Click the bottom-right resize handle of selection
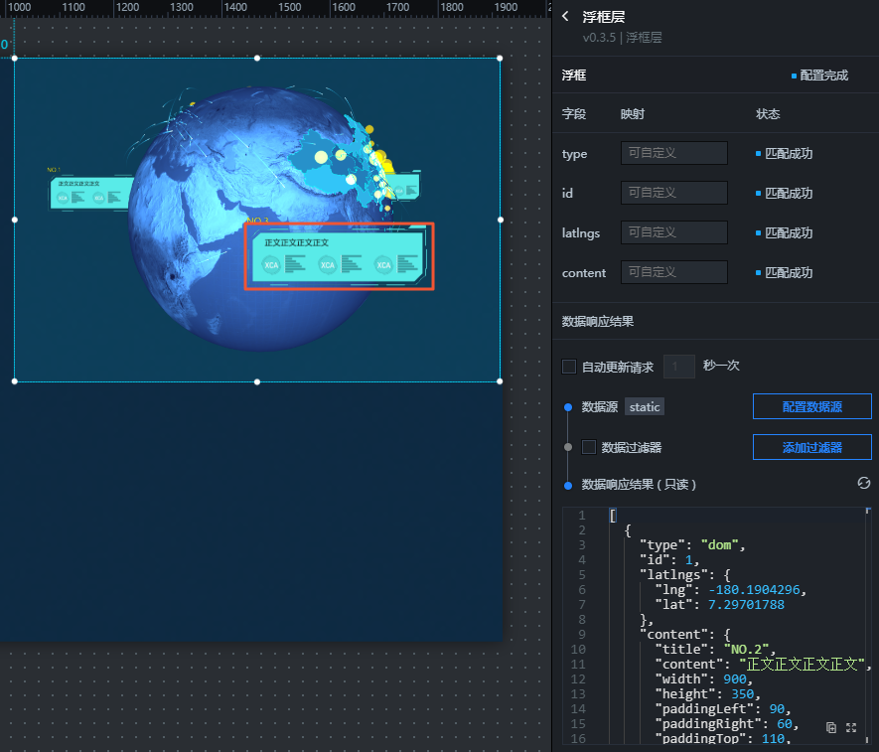The height and width of the screenshot is (752, 879). pyautogui.click(x=500, y=381)
